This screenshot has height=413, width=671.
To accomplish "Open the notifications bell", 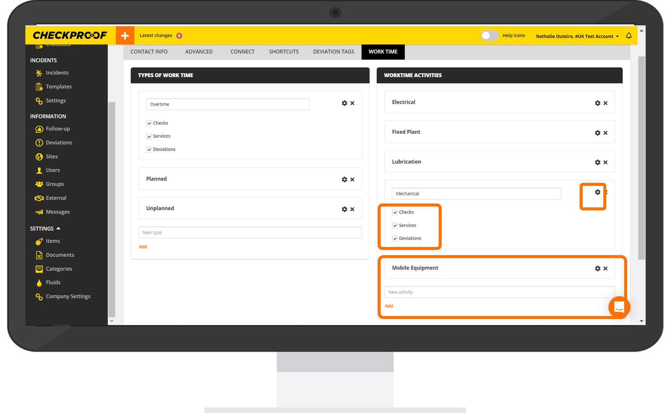I will (629, 36).
